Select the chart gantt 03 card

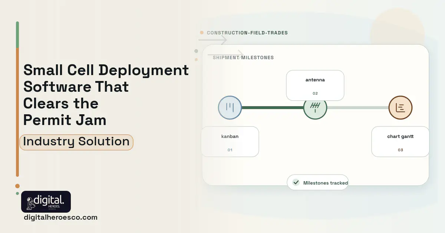(400, 142)
